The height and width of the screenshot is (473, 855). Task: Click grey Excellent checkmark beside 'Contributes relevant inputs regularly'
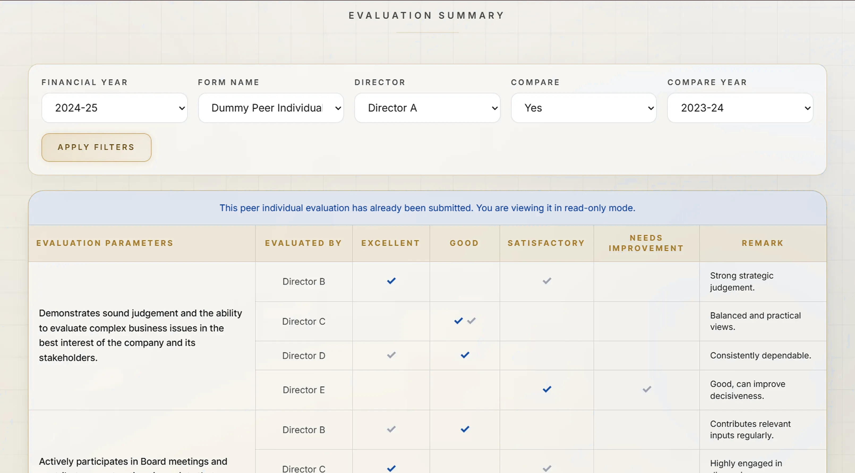click(391, 429)
